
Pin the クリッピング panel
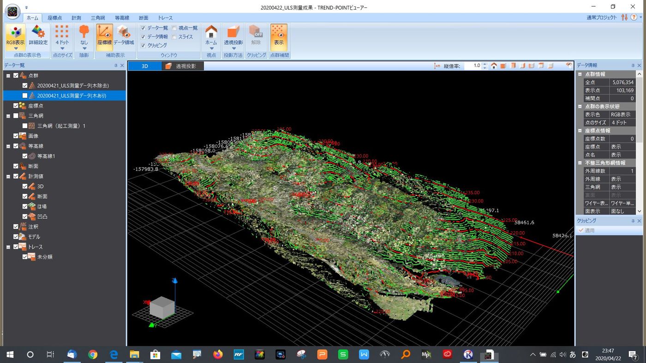633,221
